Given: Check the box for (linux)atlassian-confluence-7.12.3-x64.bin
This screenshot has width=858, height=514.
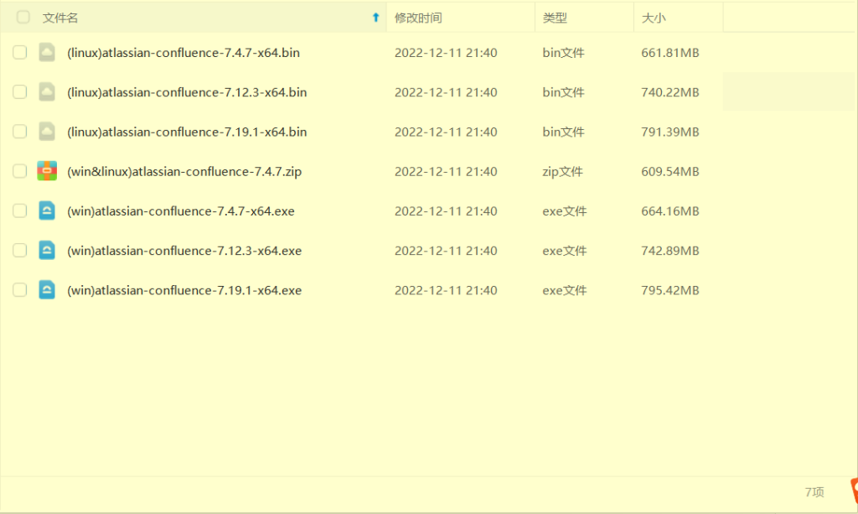Looking at the screenshot, I should (x=20, y=92).
